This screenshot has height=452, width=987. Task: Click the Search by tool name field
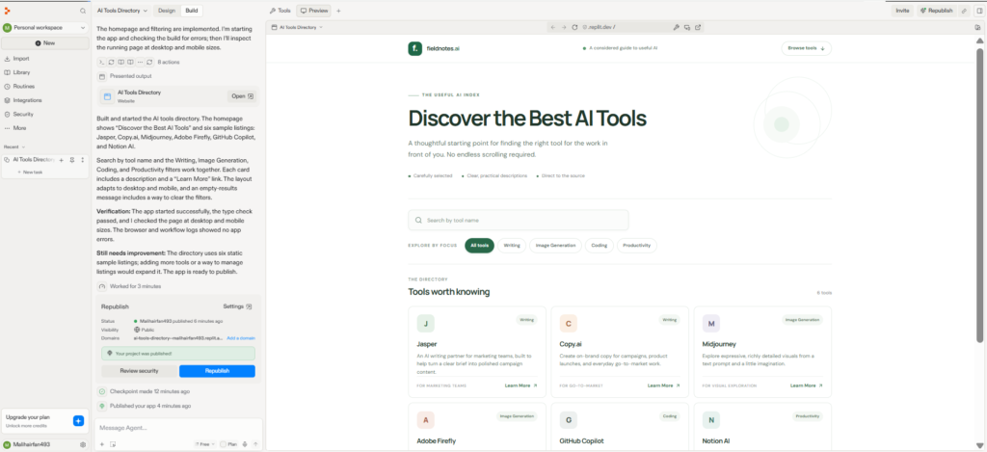518,221
